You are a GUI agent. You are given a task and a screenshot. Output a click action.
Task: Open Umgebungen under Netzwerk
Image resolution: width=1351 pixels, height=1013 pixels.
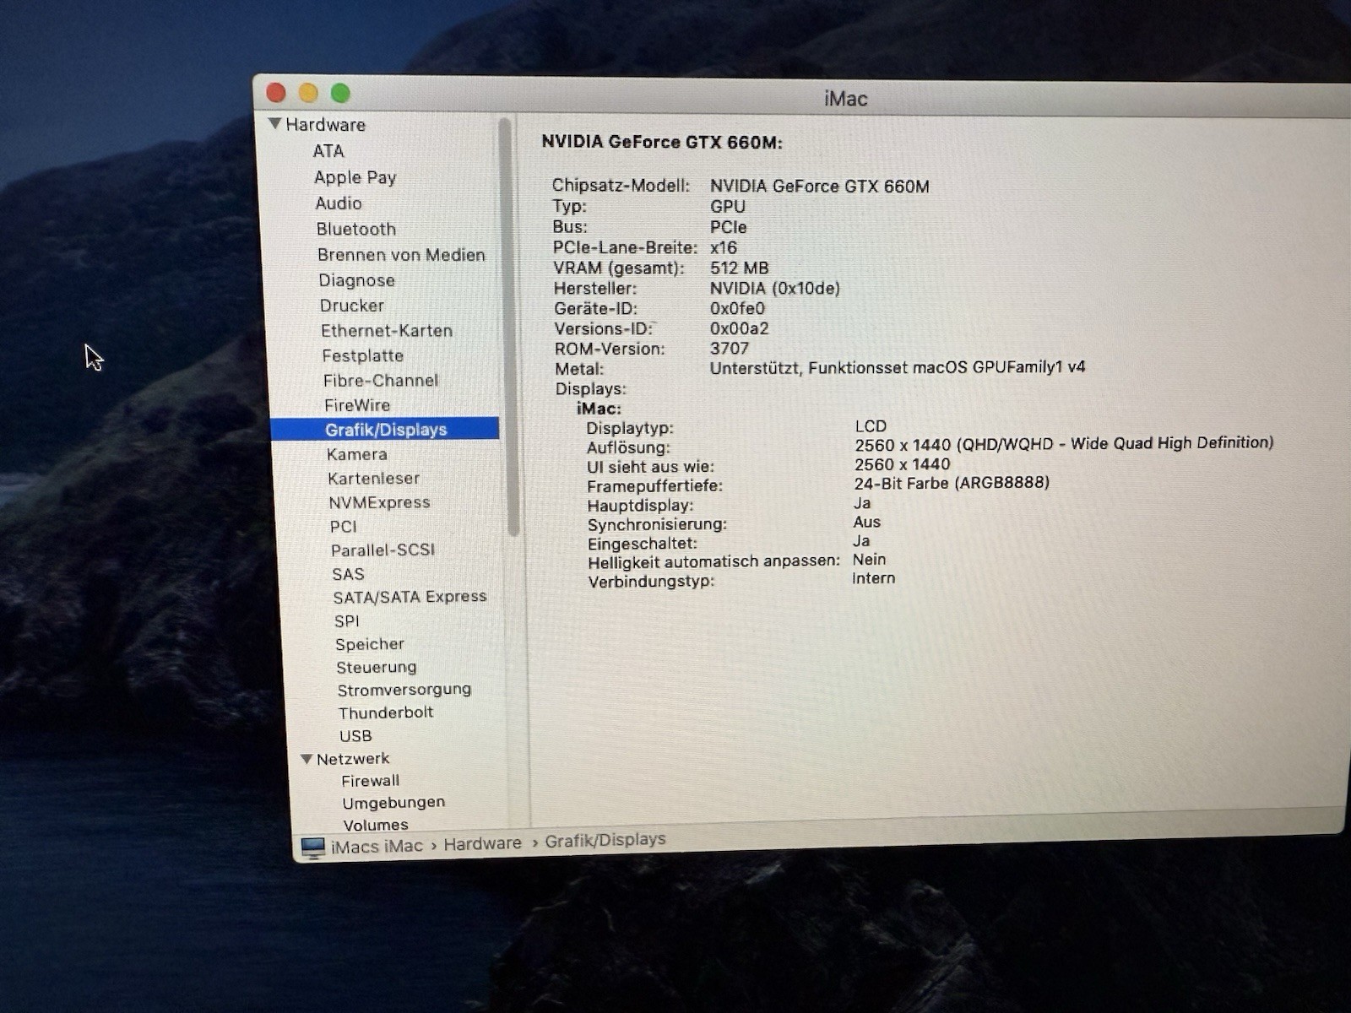click(x=393, y=803)
